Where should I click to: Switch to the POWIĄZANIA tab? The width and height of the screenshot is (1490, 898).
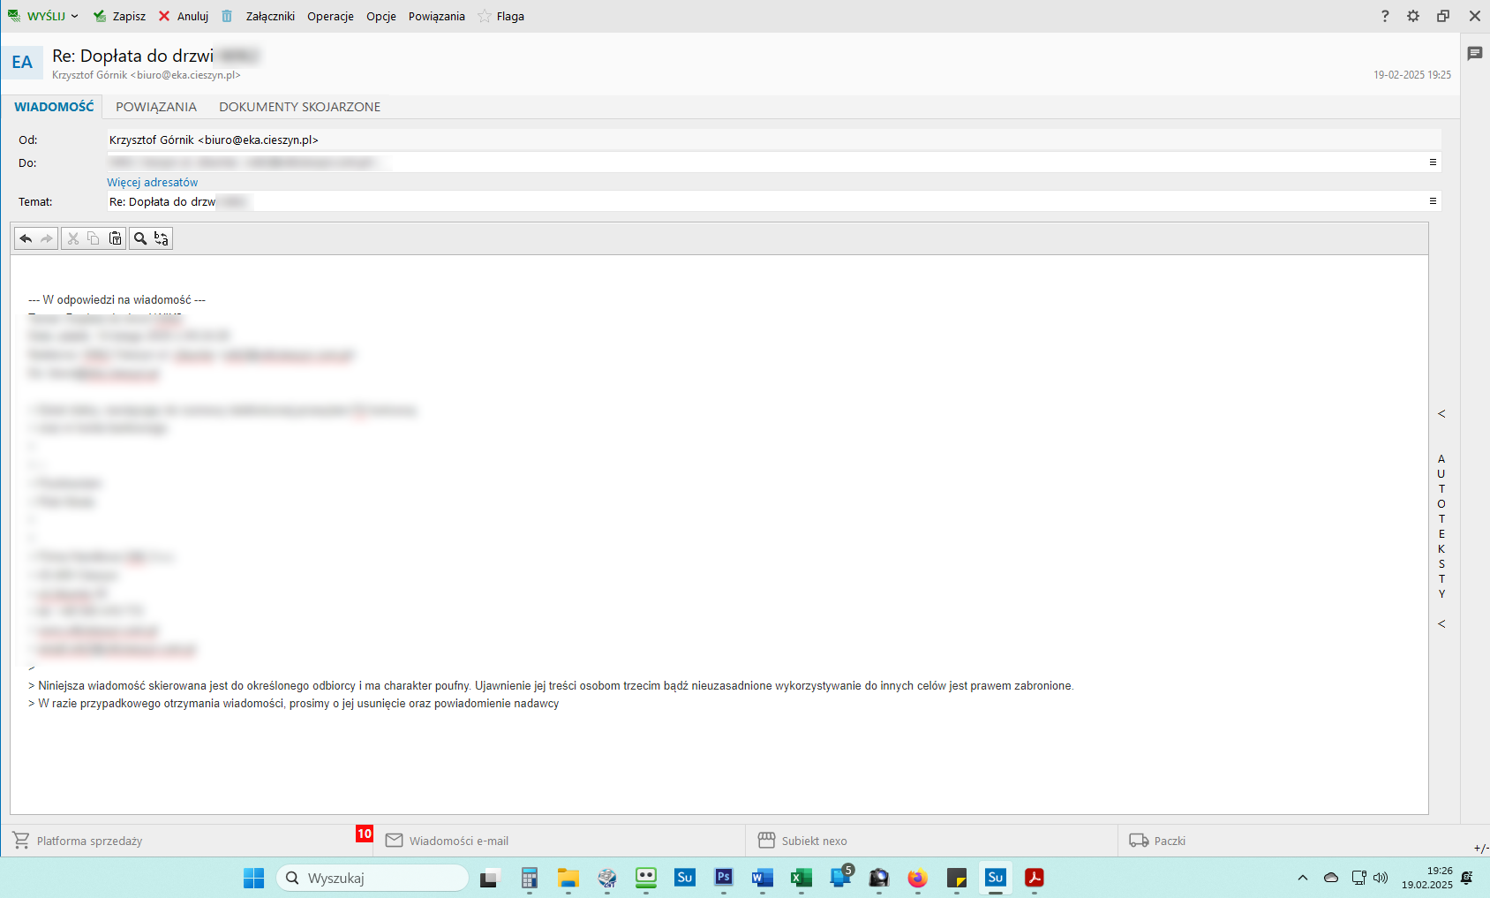[156, 107]
